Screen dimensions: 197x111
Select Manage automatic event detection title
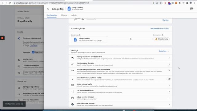89,57
